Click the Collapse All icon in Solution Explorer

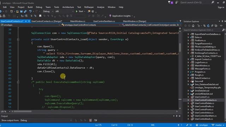(212, 26)
